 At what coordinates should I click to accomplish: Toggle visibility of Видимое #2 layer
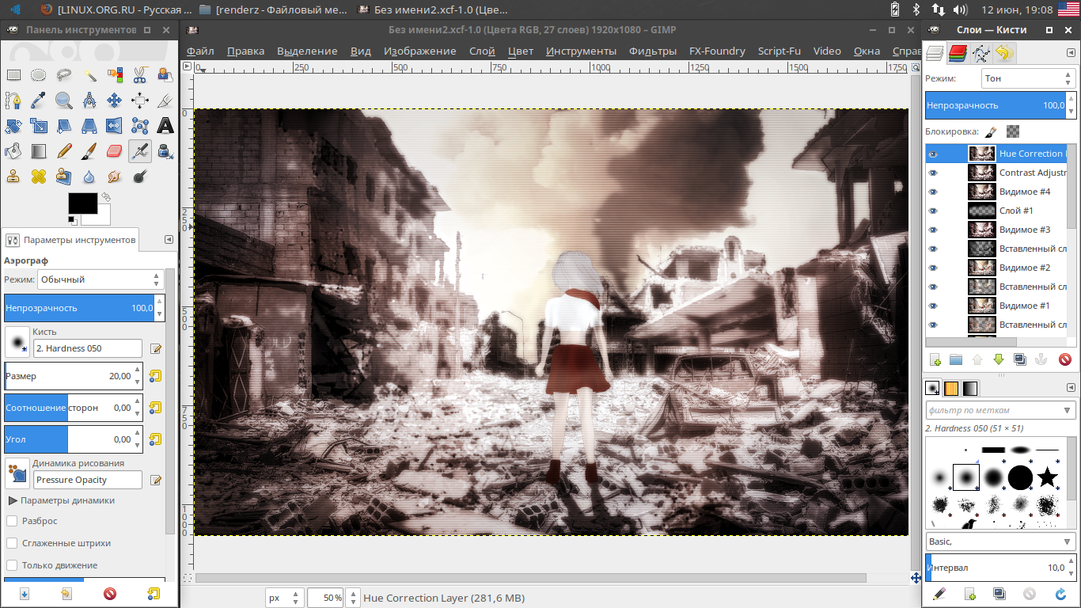[x=933, y=268]
